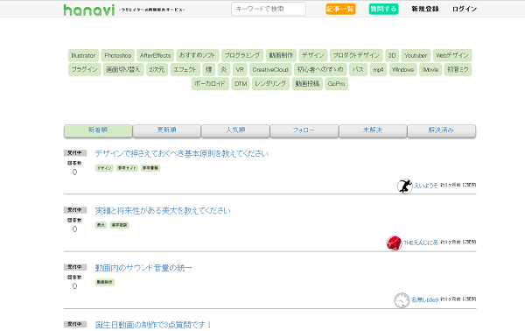525x331 pixels.
Task: Select the Webデザイン tag
Action: (x=452, y=55)
